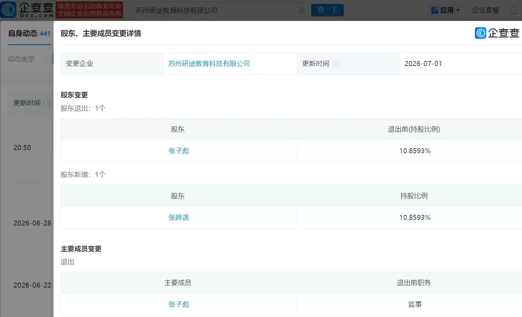Image resolution: width=522 pixels, height=317 pixels.
Task: Click the 变更企业 label cell
Action: 112,63
